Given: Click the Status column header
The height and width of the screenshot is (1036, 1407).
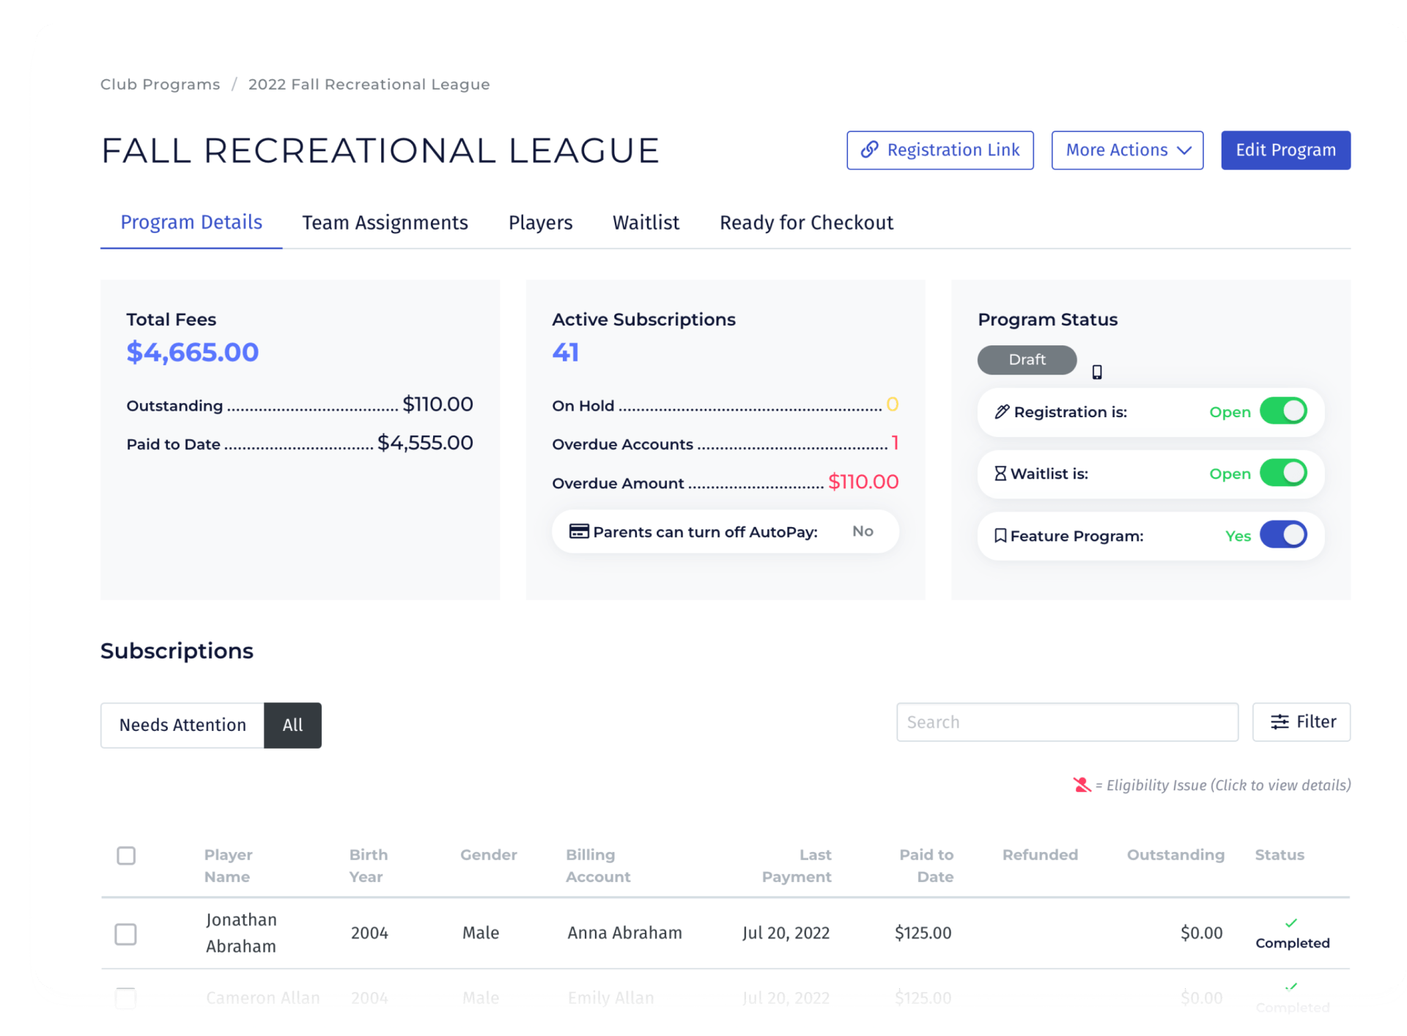Looking at the screenshot, I should [x=1279, y=855].
